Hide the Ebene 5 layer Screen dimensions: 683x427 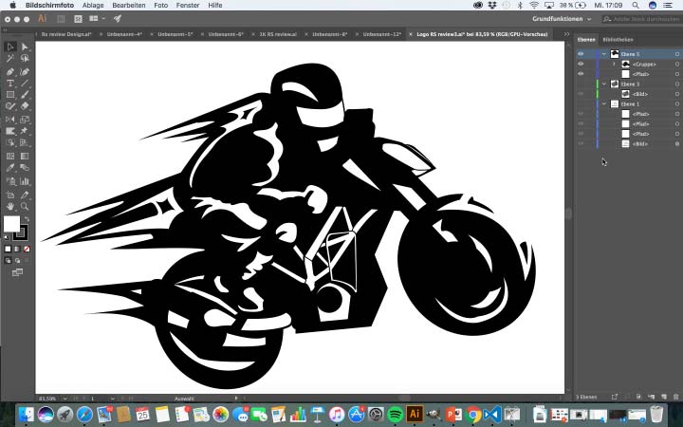coord(581,54)
